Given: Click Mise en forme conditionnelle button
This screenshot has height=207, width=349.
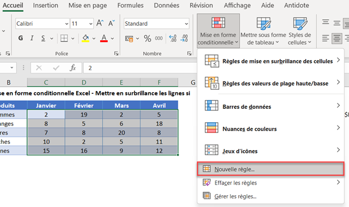Looking at the screenshot, I should point(218,31).
